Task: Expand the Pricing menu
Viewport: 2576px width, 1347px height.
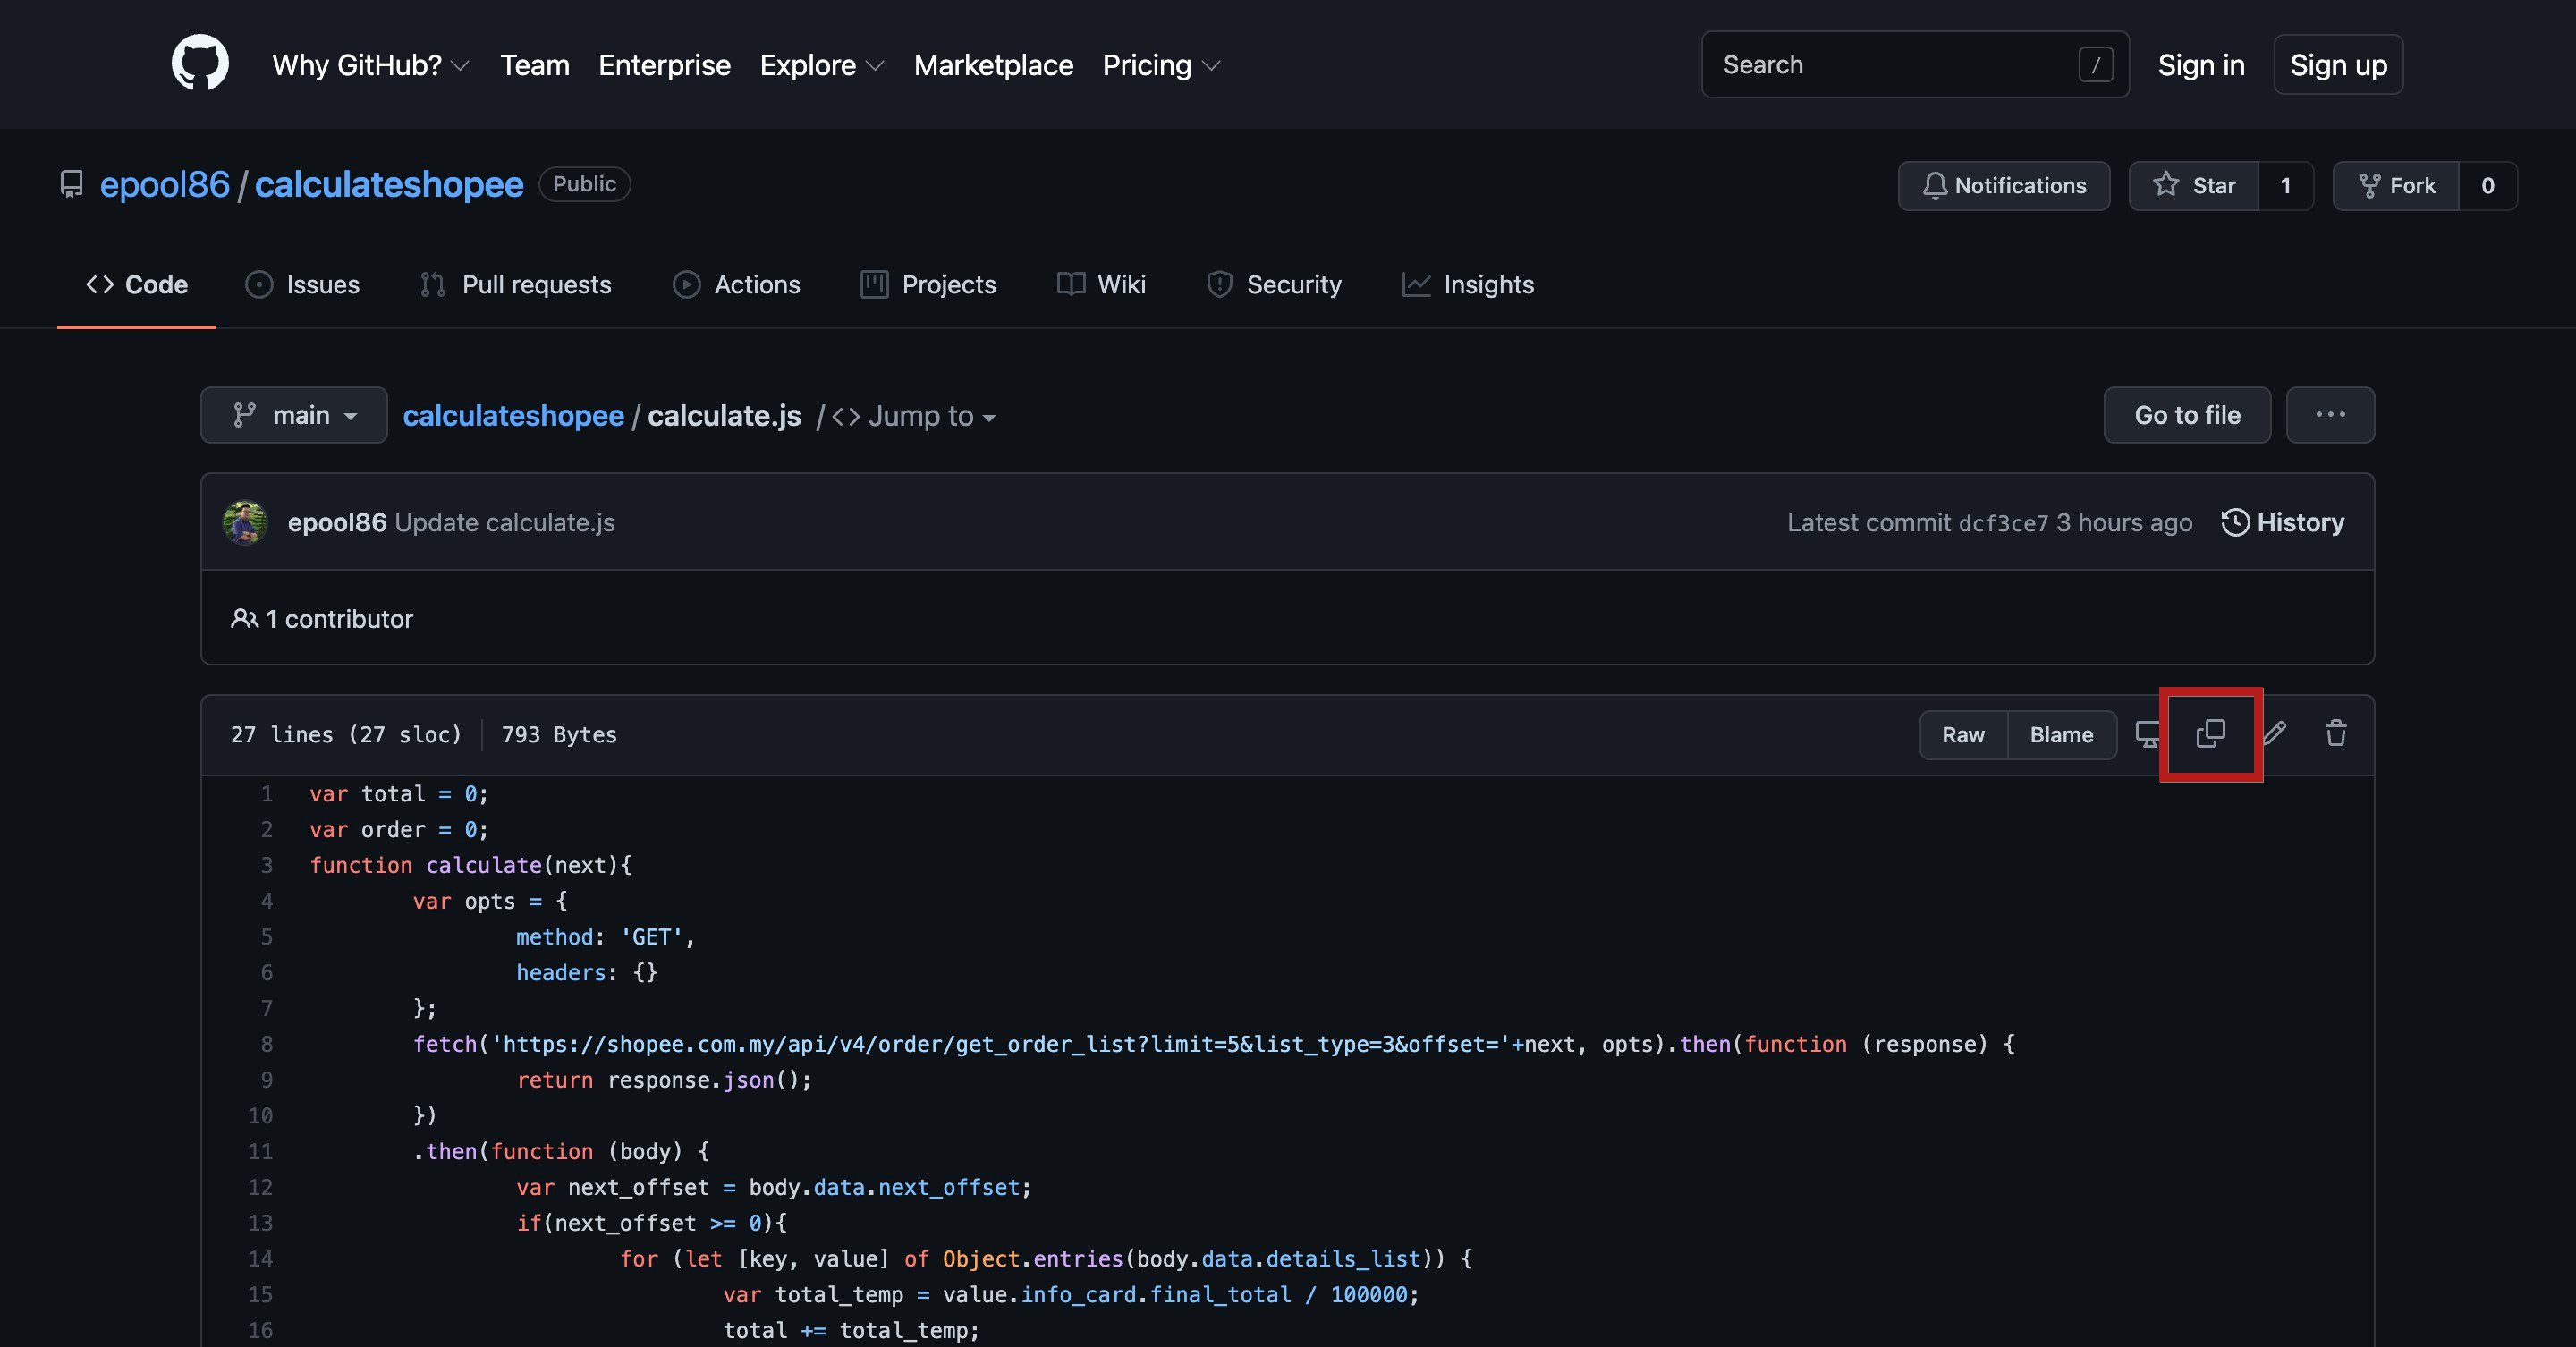Action: click(1160, 65)
